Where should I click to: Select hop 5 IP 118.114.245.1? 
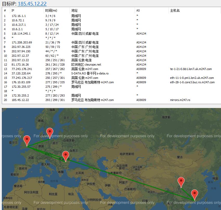click(21, 34)
